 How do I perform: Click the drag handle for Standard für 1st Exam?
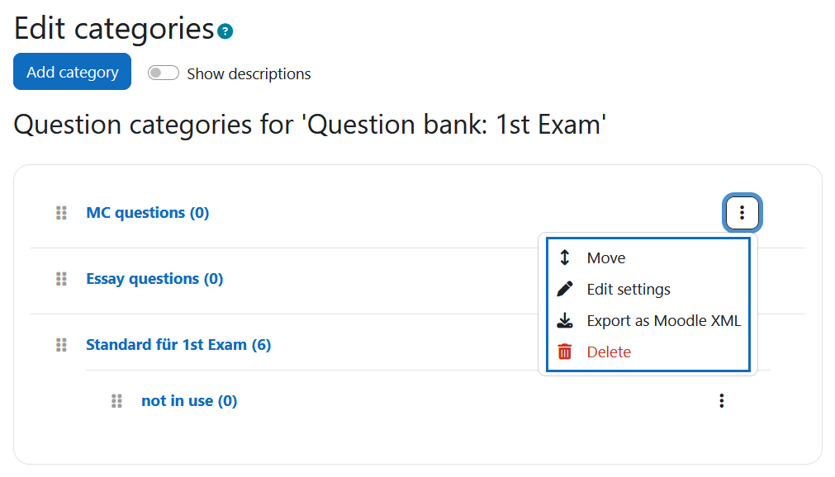[61, 345]
